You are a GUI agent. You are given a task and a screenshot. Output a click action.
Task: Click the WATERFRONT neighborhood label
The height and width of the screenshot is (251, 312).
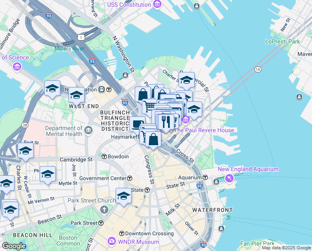[212, 210]
